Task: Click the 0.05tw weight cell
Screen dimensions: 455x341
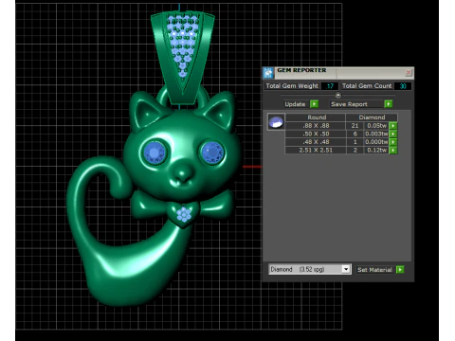Action: pyautogui.click(x=376, y=126)
